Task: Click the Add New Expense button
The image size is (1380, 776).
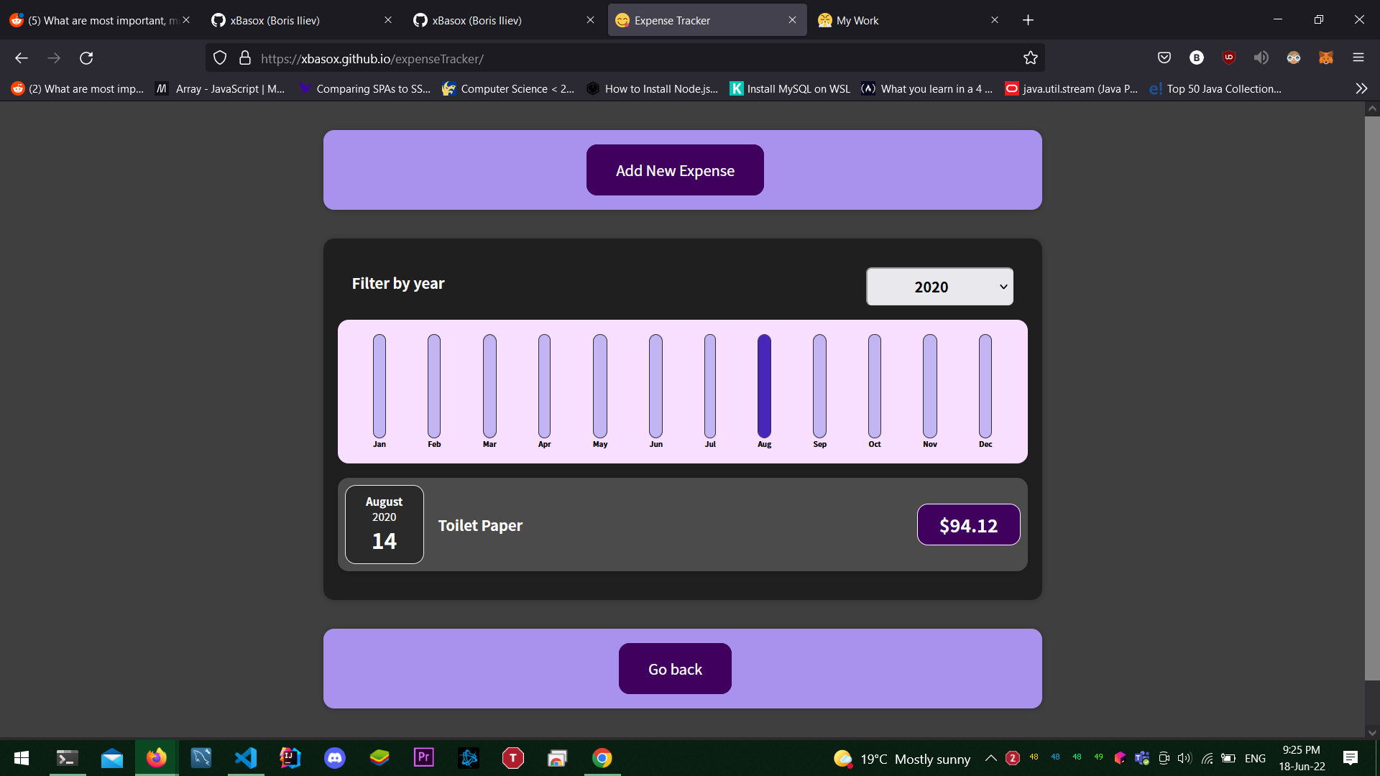Action: (x=675, y=170)
